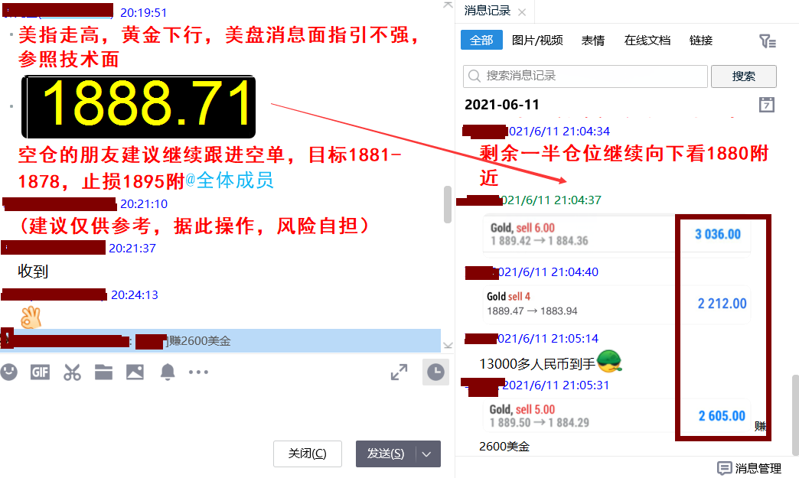Click profit value 3 036.00
Image resolution: width=799 pixels, height=478 pixels.
718,234
